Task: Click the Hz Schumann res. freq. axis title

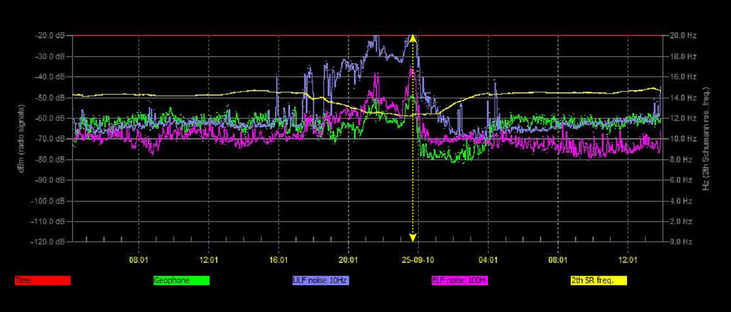Action: coord(706,139)
